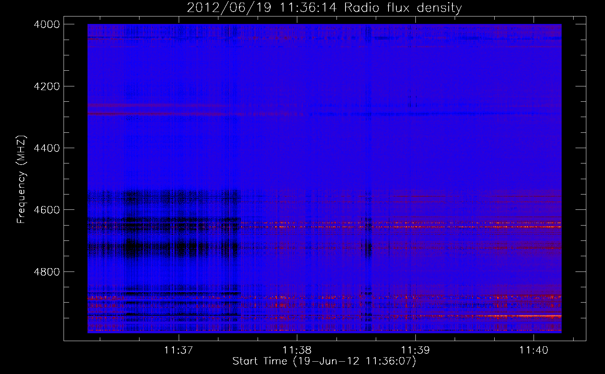
Task: Click the 11:39 time axis label
Action: (x=415, y=350)
